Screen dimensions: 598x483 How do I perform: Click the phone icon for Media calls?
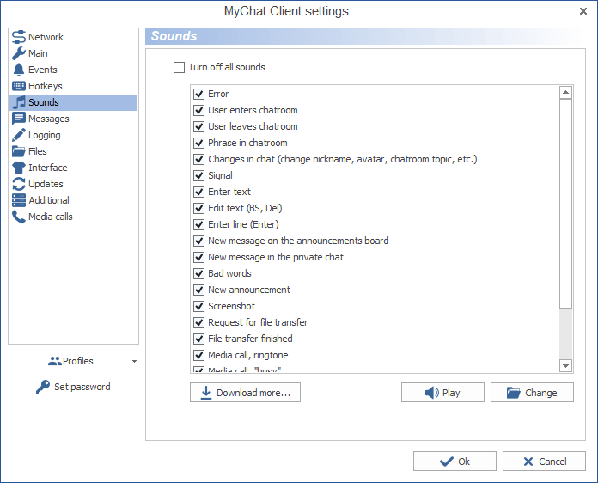click(19, 217)
